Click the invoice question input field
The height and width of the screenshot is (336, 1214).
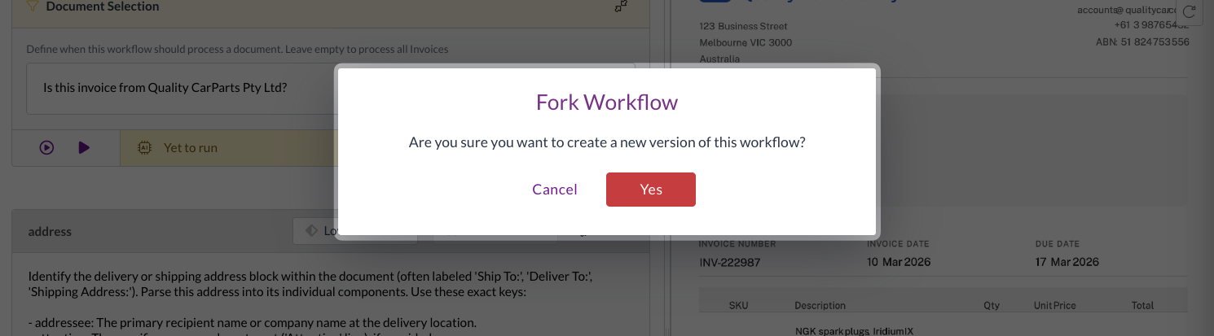pyautogui.click(x=187, y=88)
